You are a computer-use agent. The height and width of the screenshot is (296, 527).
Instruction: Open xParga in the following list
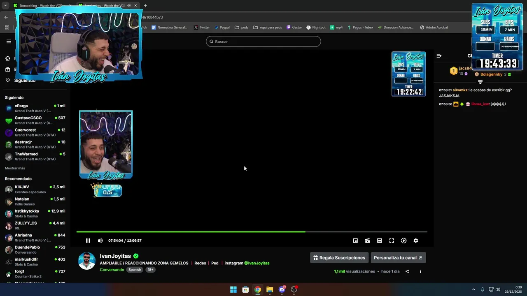click(35, 108)
